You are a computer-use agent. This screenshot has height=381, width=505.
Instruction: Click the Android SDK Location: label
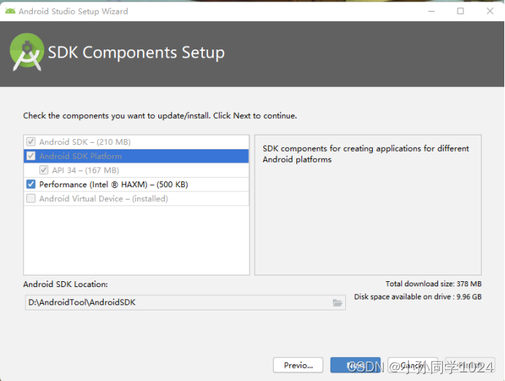pyautogui.click(x=66, y=284)
